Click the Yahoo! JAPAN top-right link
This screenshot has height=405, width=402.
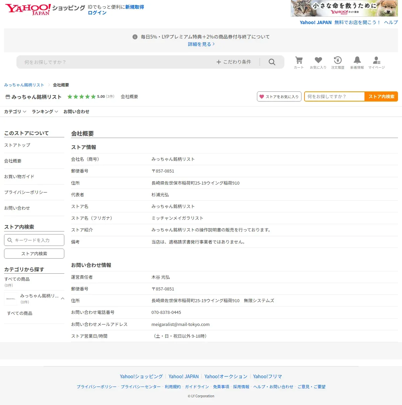click(316, 22)
